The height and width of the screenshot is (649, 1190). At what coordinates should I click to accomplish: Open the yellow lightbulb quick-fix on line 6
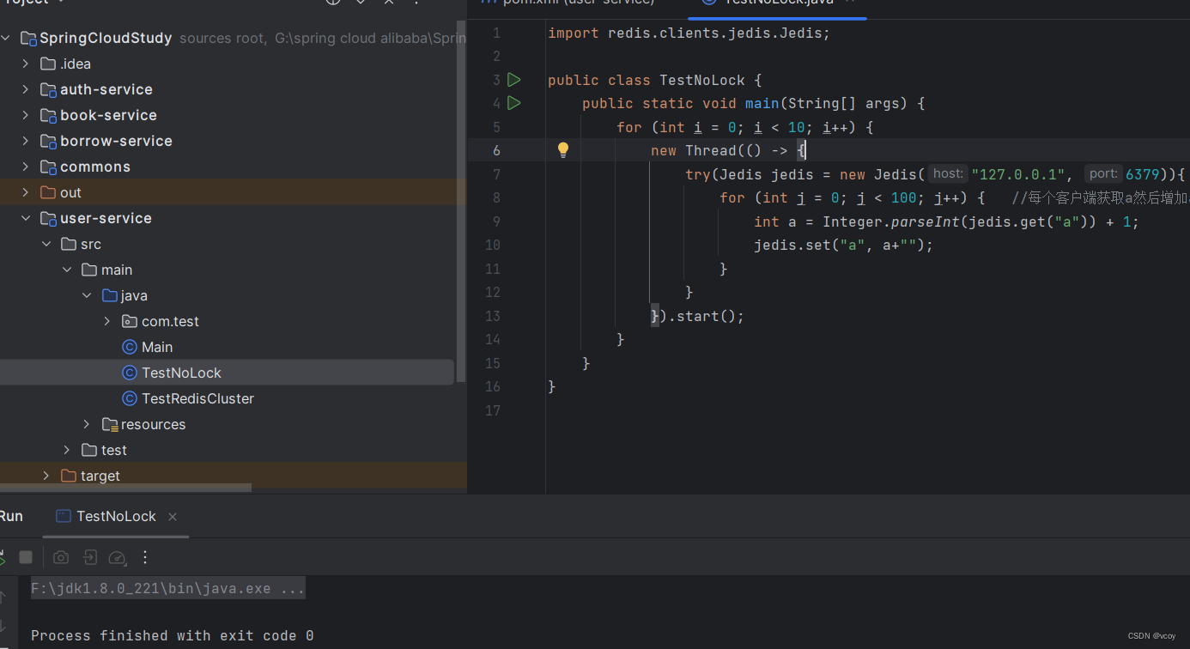click(x=563, y=150)
